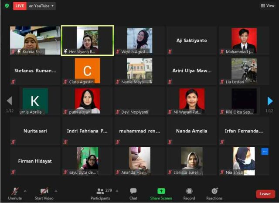Viewport: 279px width, 203px height.
Task: Go to next page of participants
Action: [x=270, y=101]
